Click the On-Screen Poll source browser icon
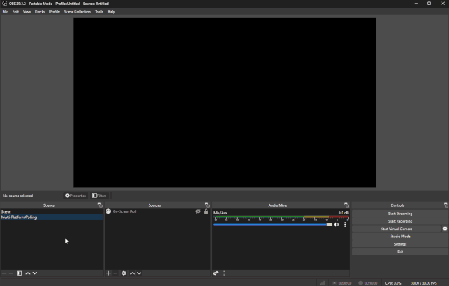The height and width of the screenshot is (286, 449). click(109, 211)
